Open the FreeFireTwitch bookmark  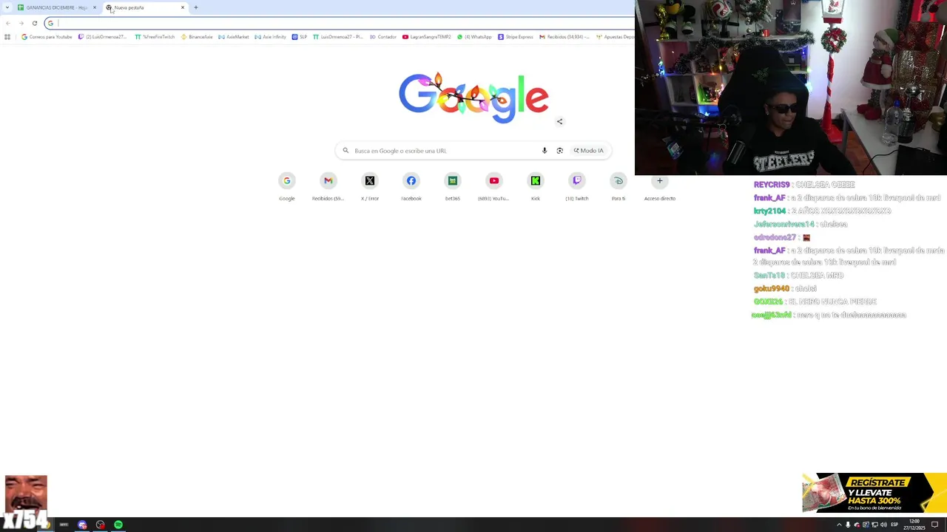(x=155, y=37)
